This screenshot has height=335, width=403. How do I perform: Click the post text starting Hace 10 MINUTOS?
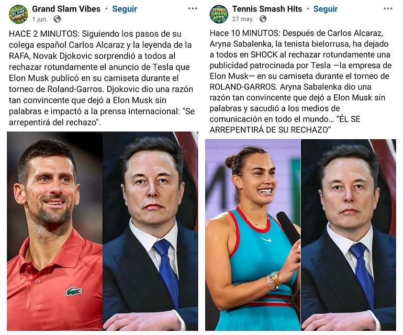tap(301, 81)
